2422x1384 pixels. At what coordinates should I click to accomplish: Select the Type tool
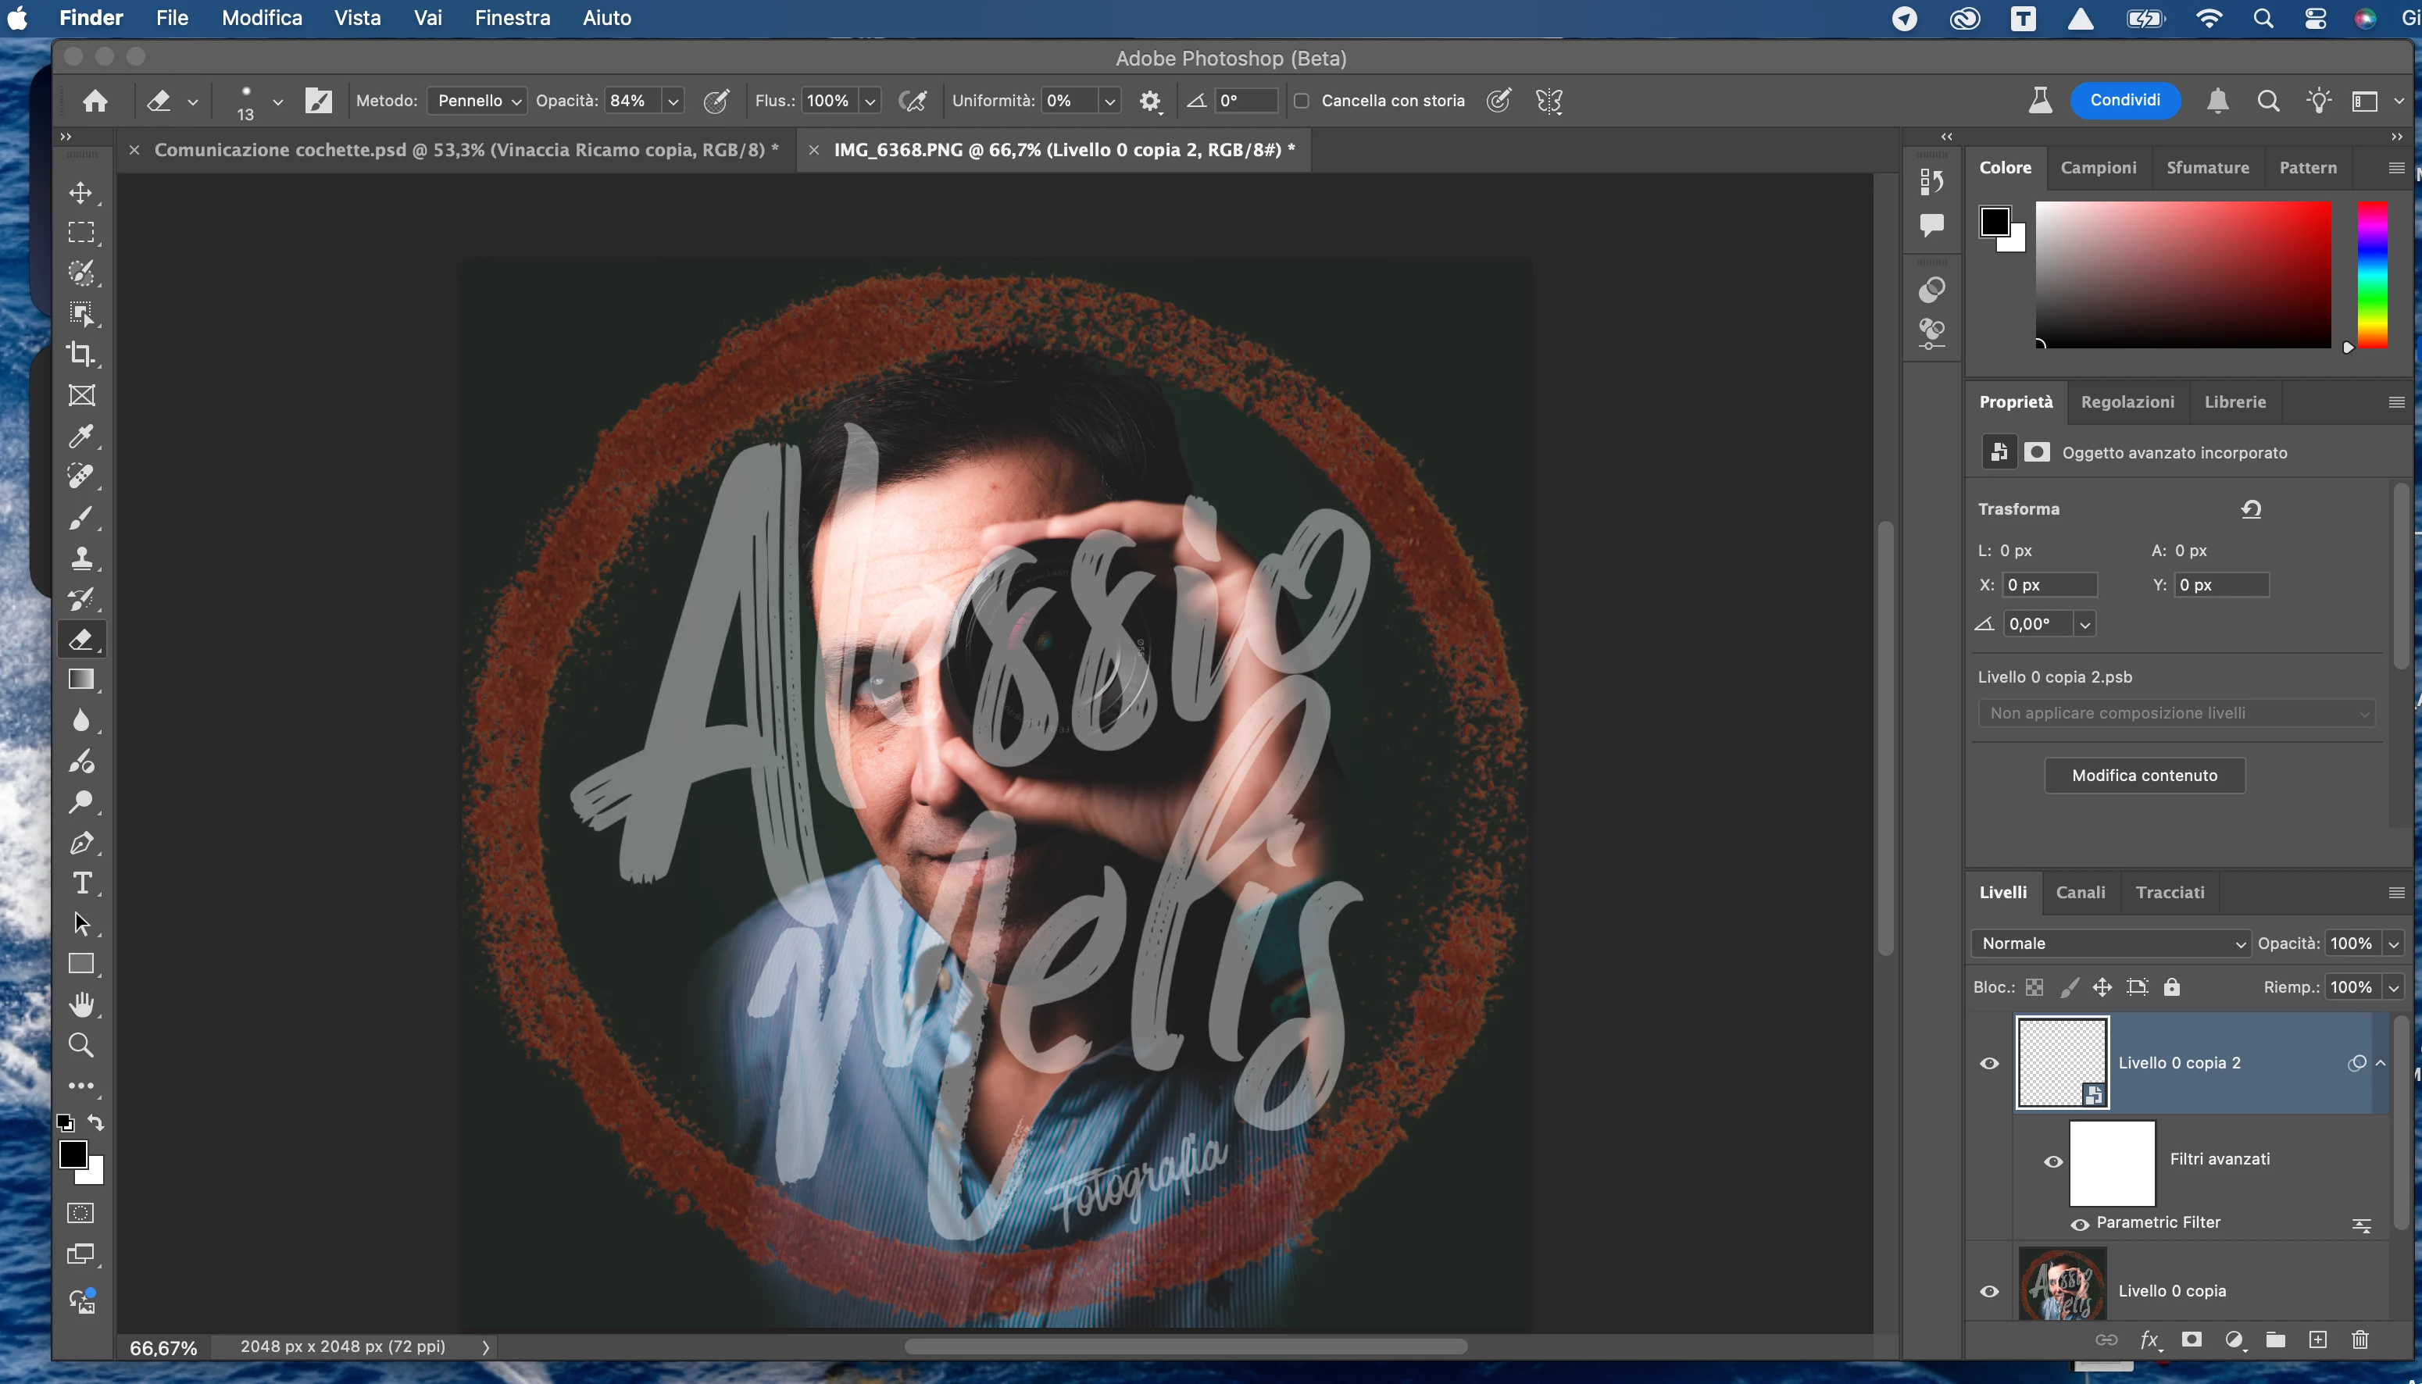[x=82, y=883]
